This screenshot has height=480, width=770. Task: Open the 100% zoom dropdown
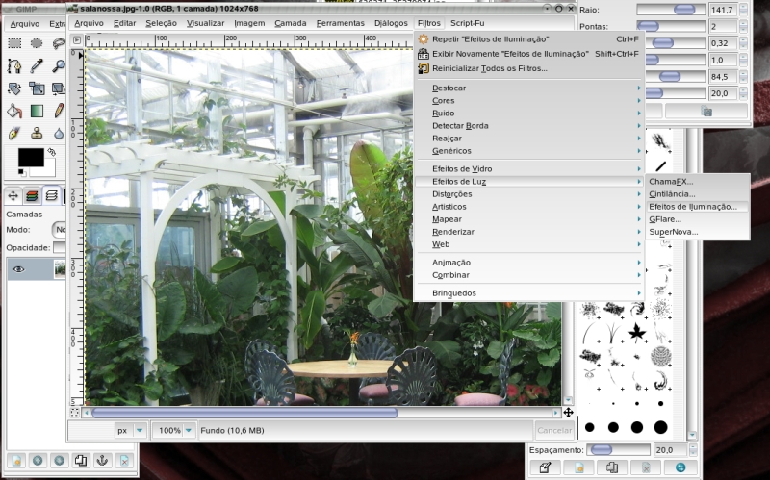pyautogui.click(x=174, y=430)
